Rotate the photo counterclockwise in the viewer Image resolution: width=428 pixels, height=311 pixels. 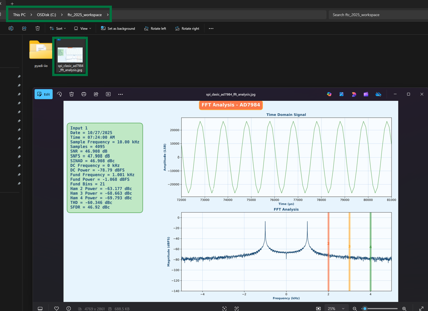(59, 94)
